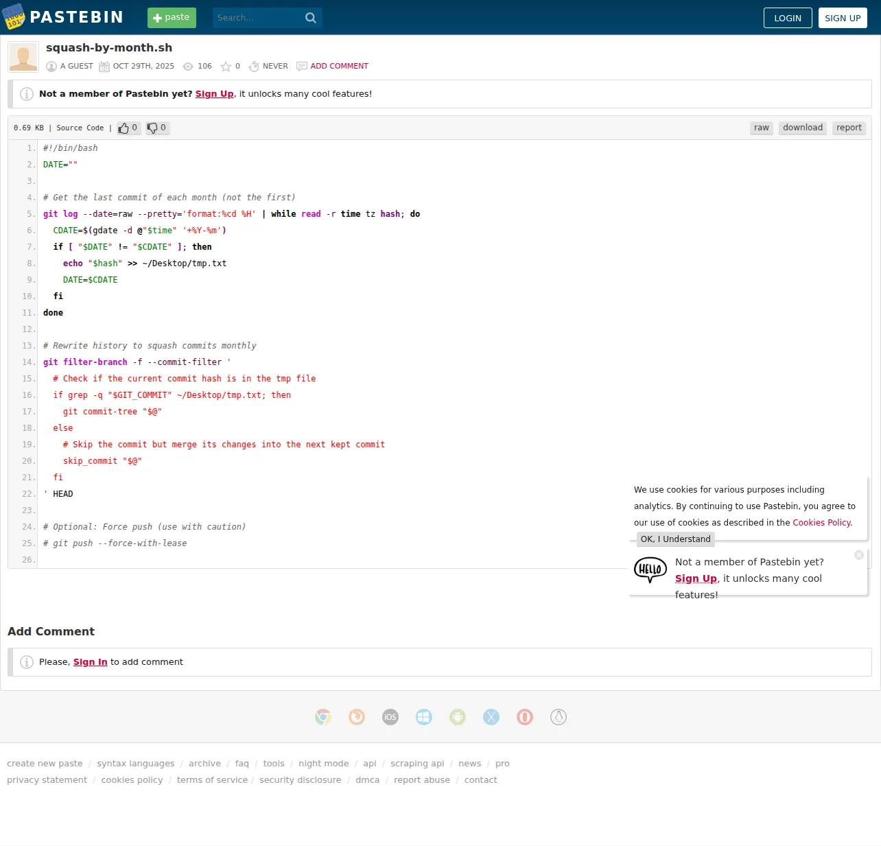
Task: Click the Opera extension icon
Action: pyautogui.click(x=525, y=717)
